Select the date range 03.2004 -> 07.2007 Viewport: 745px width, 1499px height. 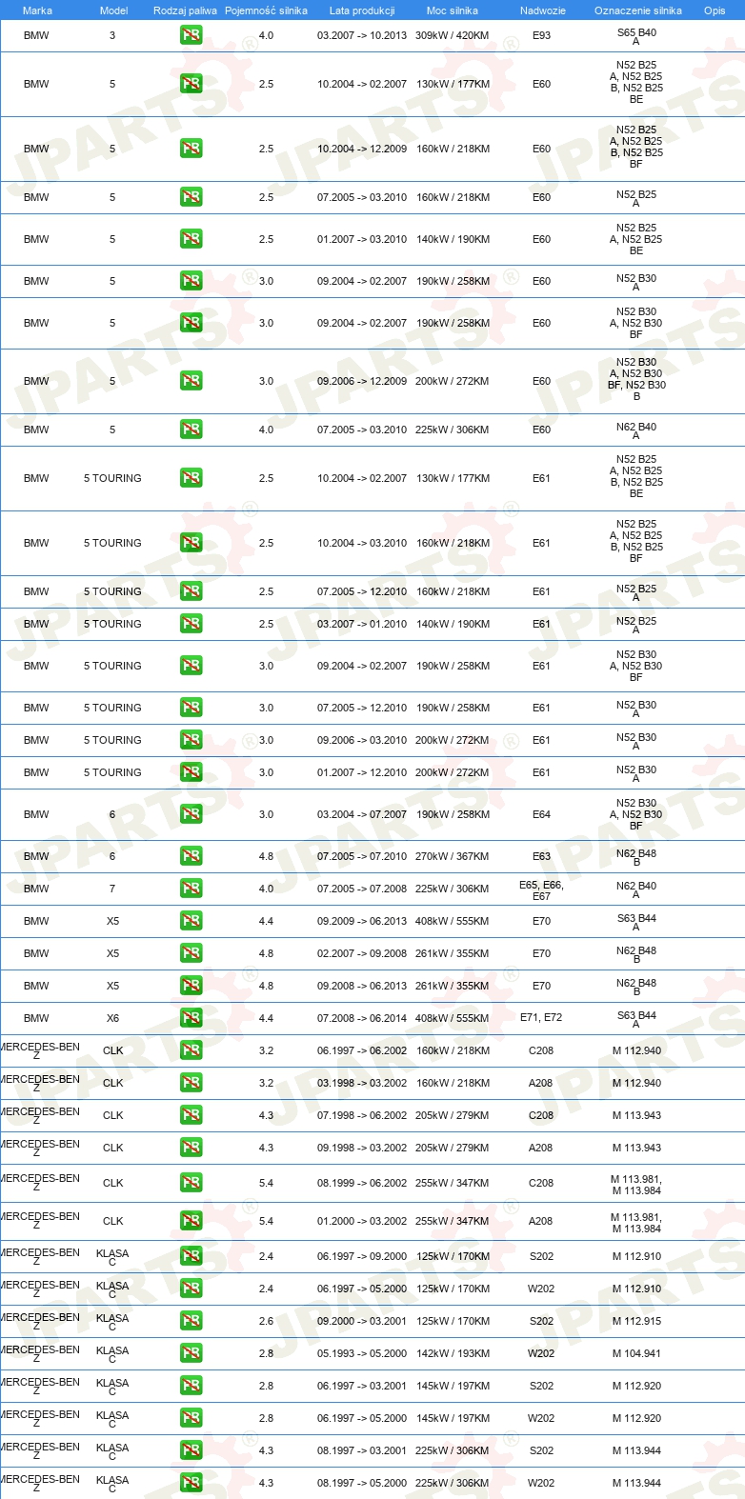point(362,814)
